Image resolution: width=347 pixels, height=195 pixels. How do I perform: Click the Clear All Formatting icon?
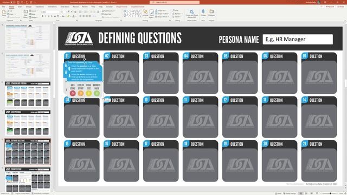coord(75,11)
